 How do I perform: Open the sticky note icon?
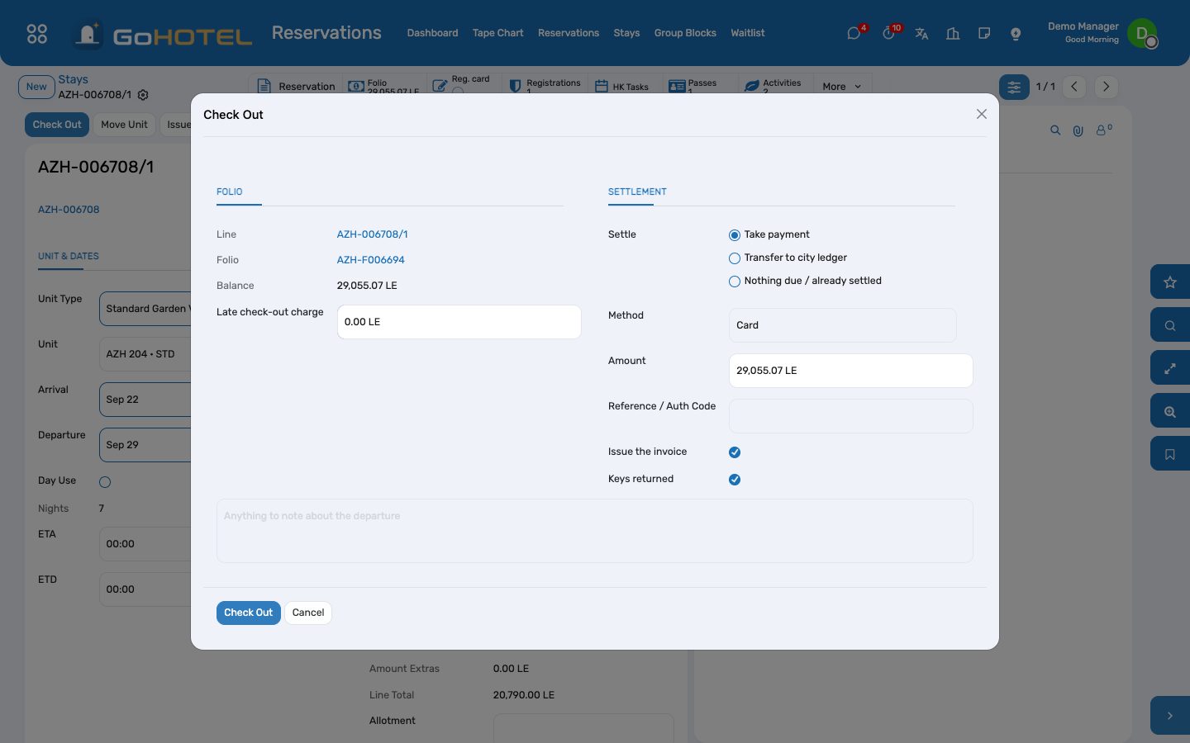(984, 33)
